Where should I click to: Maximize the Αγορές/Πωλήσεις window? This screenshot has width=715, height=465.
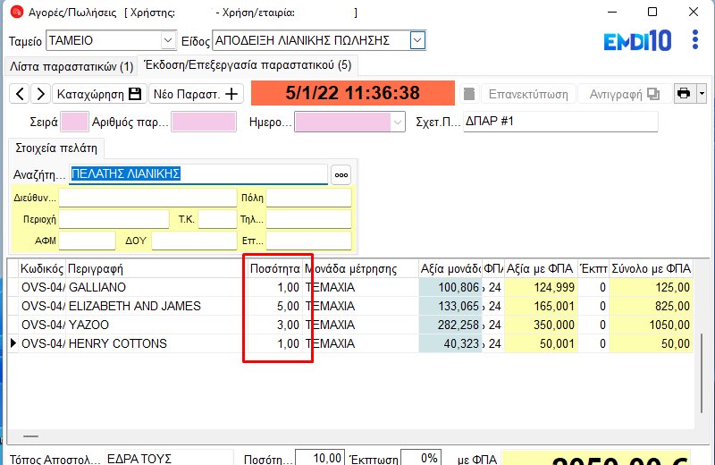(652, 12)
